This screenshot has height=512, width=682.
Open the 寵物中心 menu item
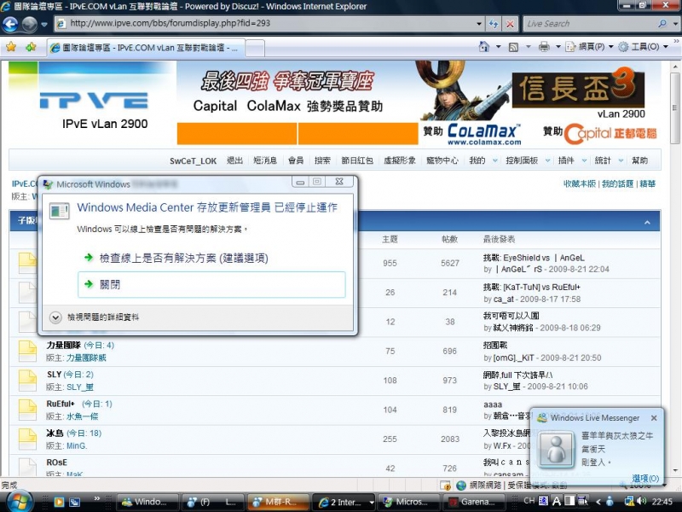tap(442, 160)
